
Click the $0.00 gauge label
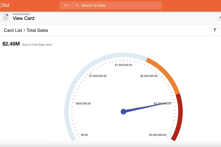[85, 135]
